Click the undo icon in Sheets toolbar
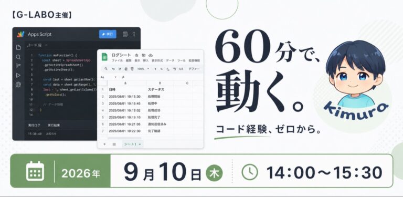This screenshot has height=197, width=403. [113, 69]
